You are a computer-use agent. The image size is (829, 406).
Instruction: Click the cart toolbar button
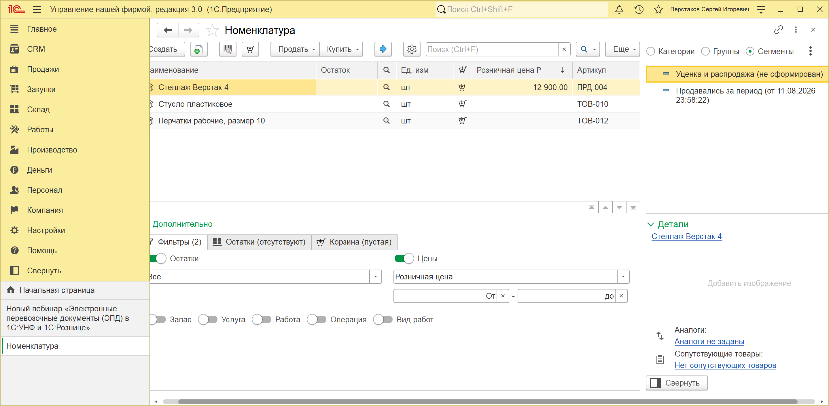[250, 49]
